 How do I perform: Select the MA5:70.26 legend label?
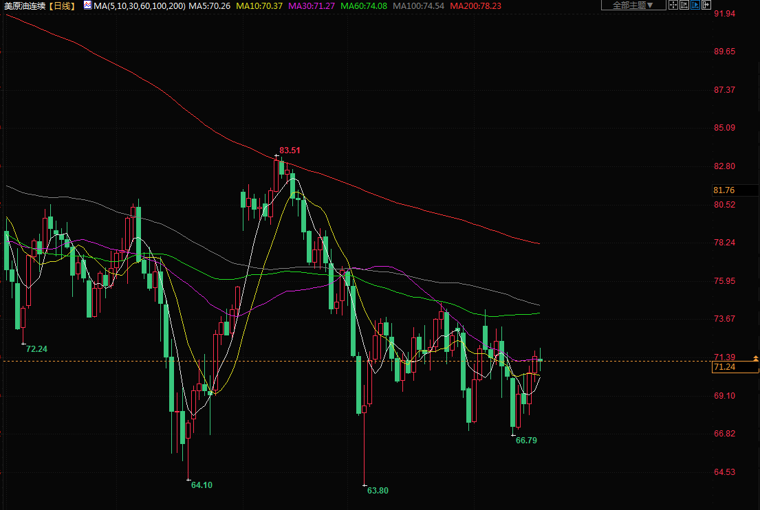pos(209,5)
